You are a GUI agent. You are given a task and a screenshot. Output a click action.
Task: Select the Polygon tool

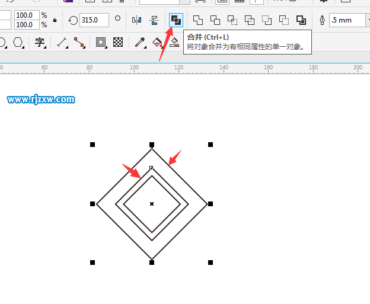pyautogui.click(x=18, y=42)
